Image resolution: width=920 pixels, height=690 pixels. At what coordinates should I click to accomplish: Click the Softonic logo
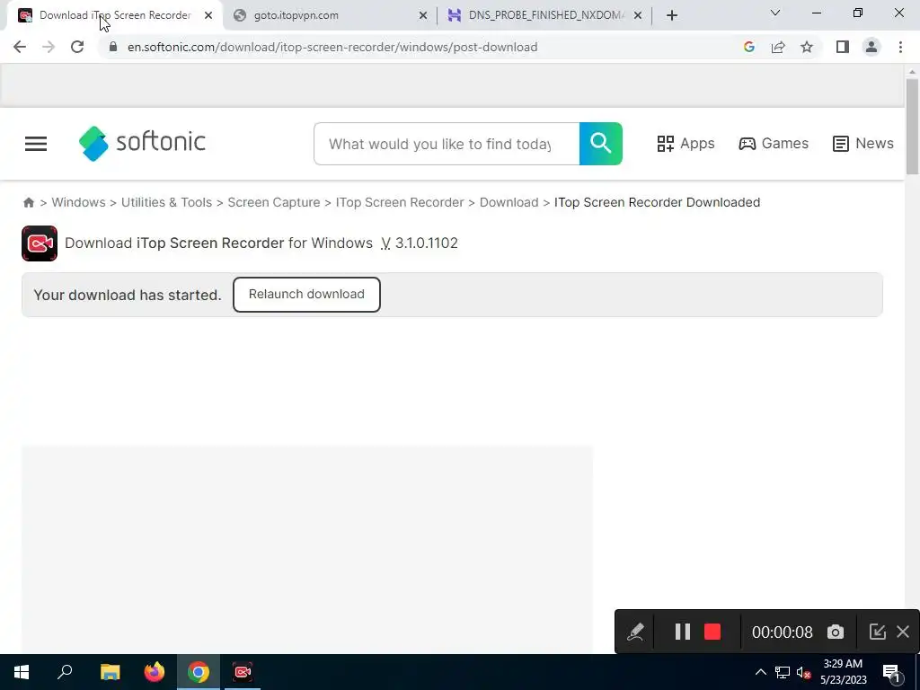143,143
